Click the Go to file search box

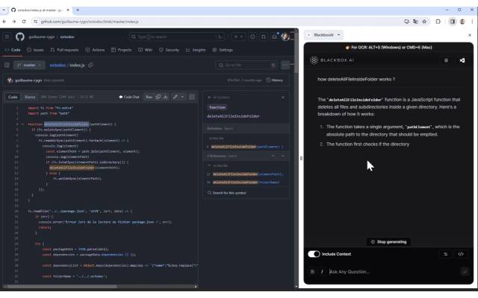point(247,65)
